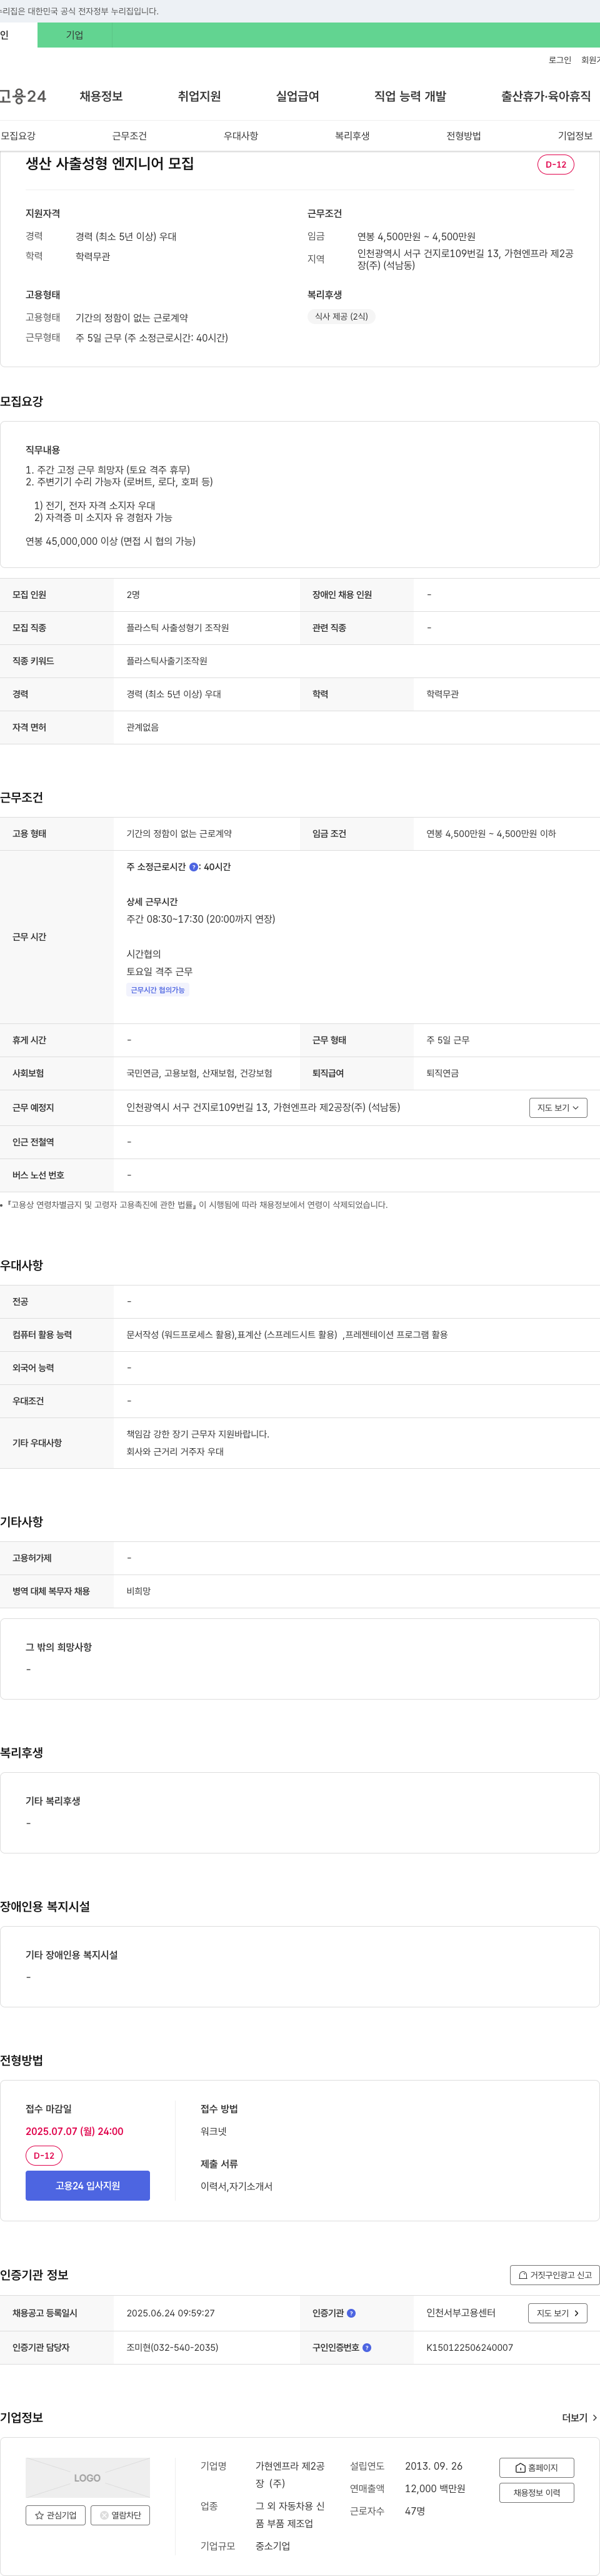Click the title 생산 사출성형 엔지니어 모집

click(x=110, y=163)
